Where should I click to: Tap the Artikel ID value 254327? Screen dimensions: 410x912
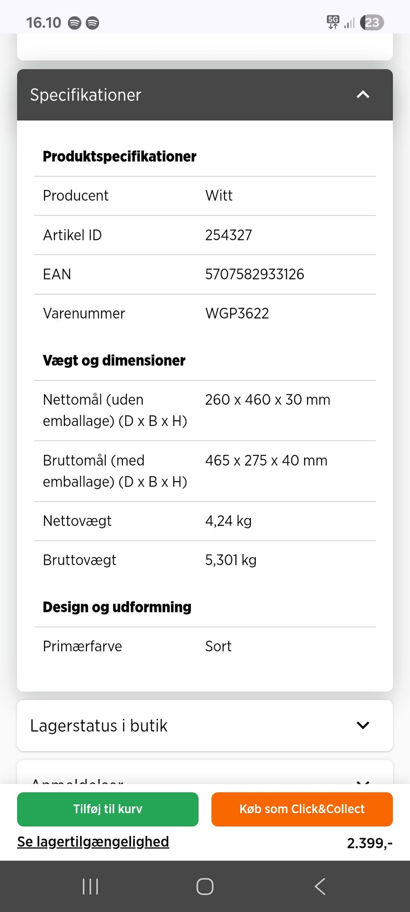point(228,235)
